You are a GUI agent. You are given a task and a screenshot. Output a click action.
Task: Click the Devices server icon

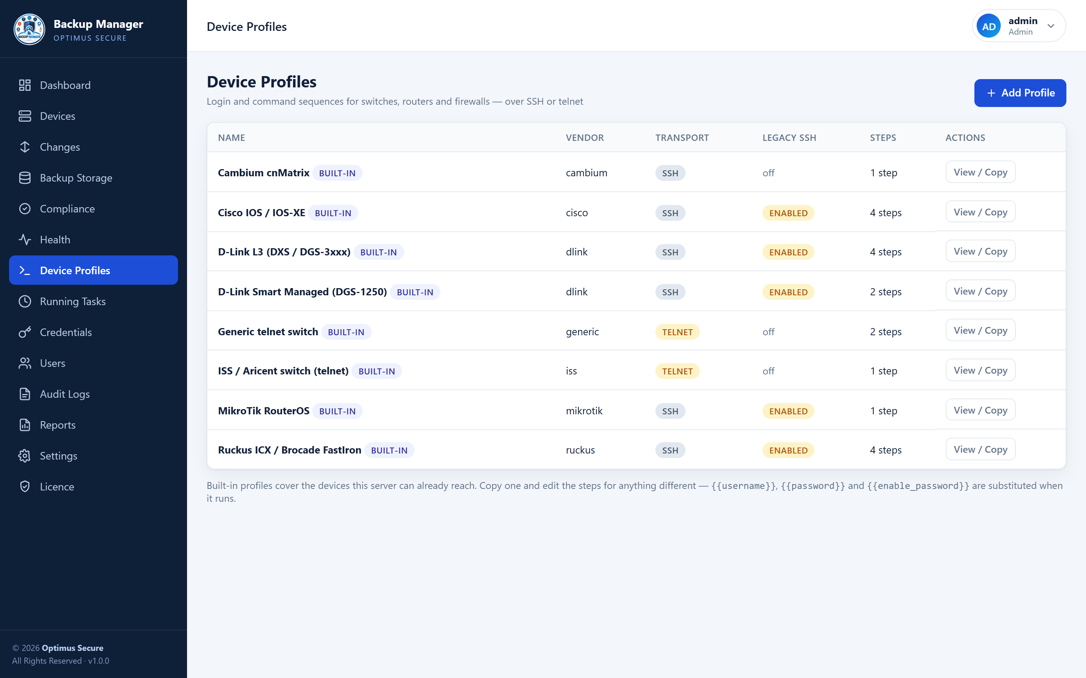click(x=25, y=116)
